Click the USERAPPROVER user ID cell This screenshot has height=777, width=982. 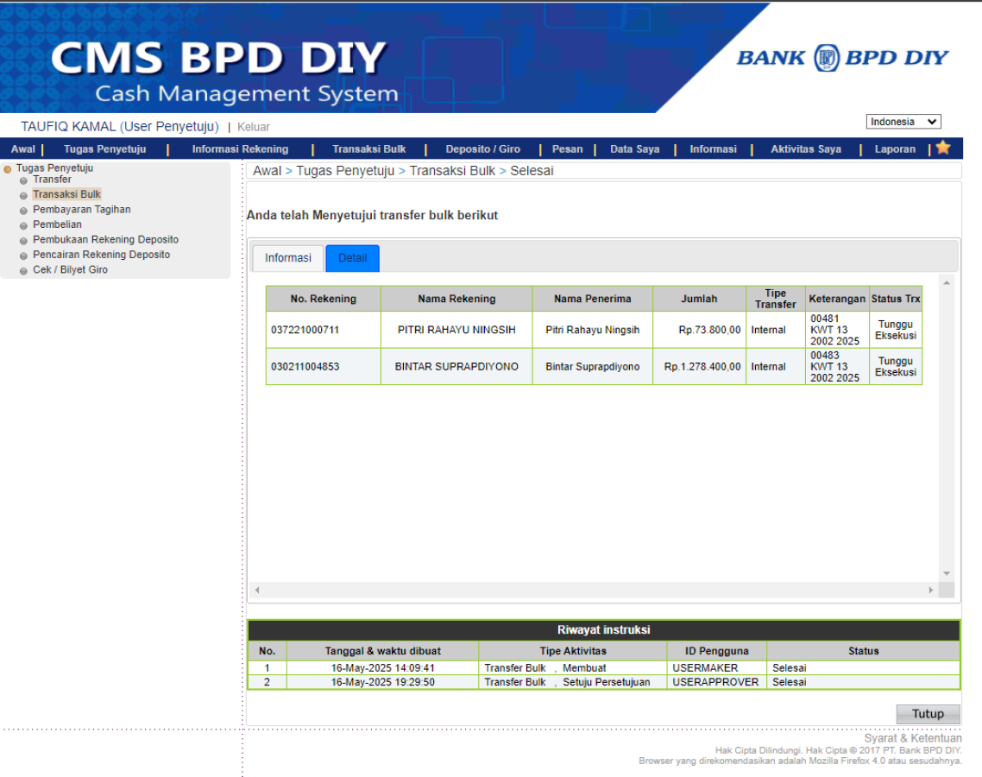tap(717, 682)
